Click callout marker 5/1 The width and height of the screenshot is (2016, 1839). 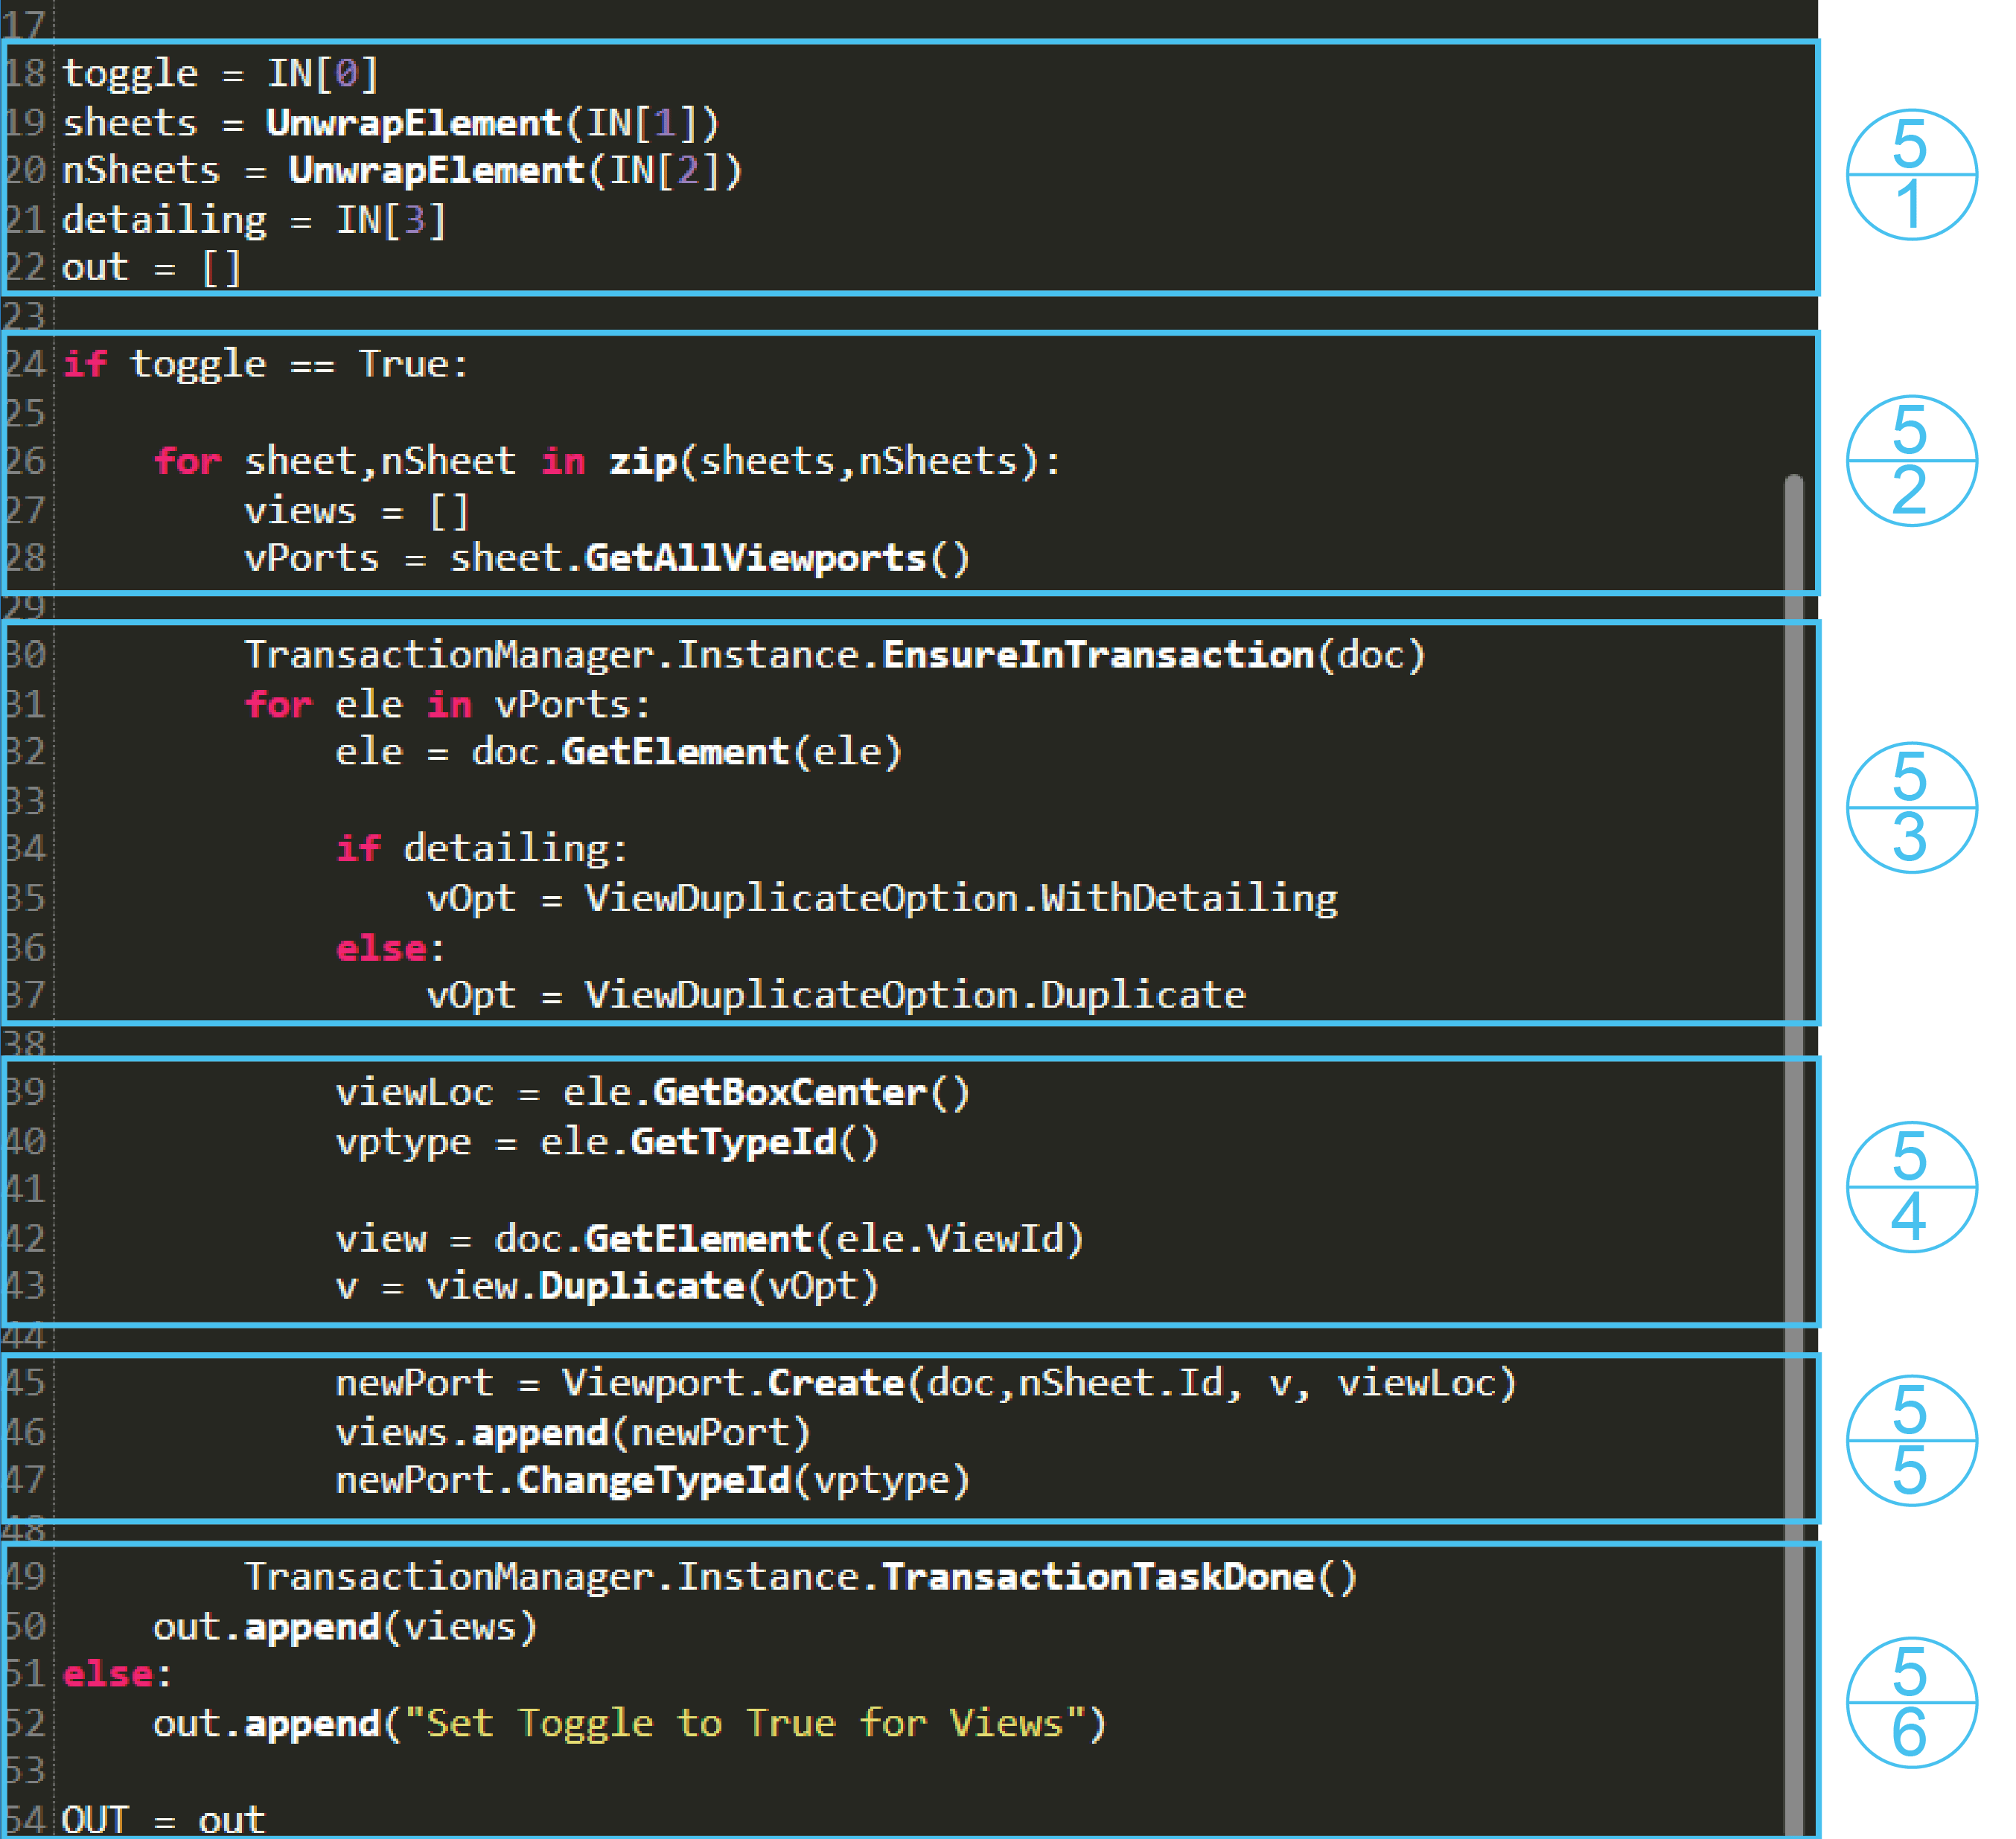[x=1910, y=175]
